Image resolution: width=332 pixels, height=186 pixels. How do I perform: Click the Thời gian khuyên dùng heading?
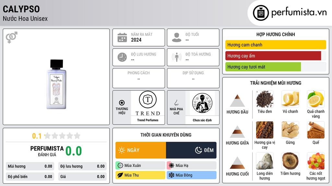pyautogui.click(x=166, y=135)
